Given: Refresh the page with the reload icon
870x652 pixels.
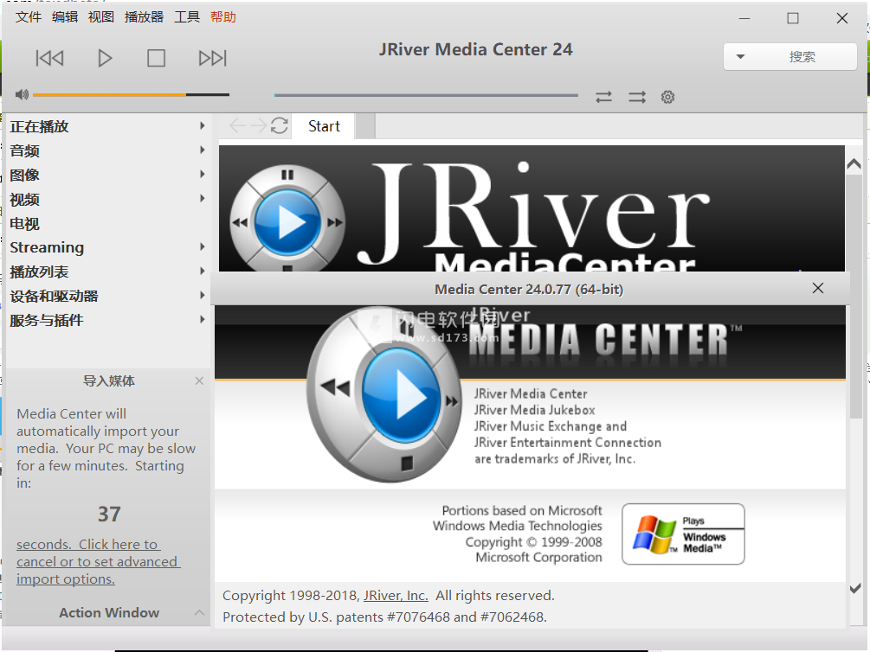Looking at the screenshot, I should [279, 126].
